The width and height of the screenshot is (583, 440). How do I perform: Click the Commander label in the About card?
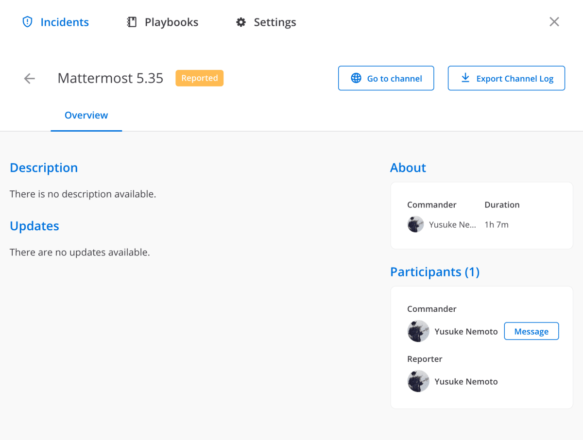point(432,205)
